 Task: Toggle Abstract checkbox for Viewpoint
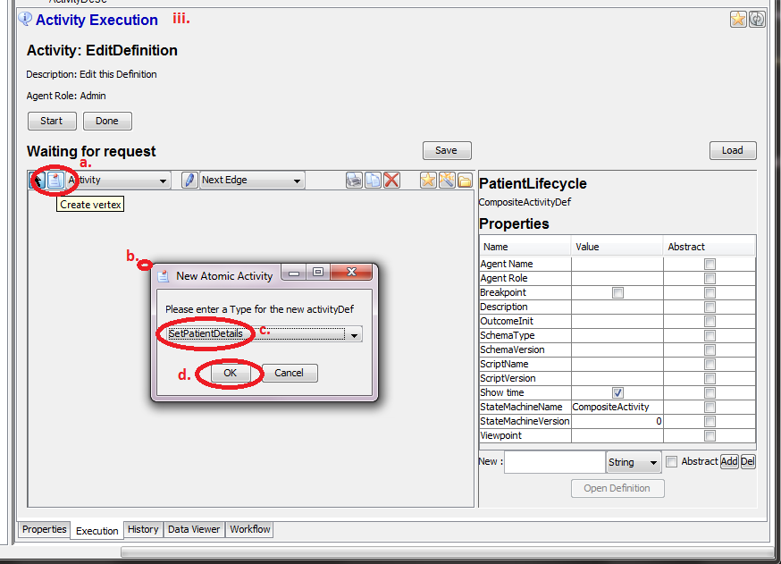(710, 436)
